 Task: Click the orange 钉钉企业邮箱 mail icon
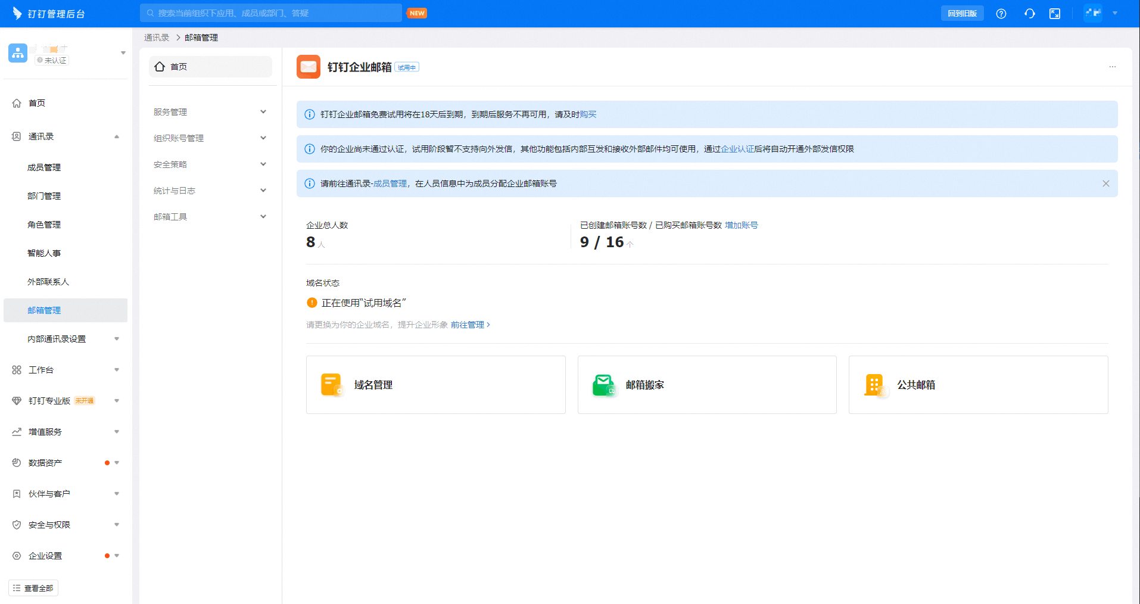click(x=309, y=67)
